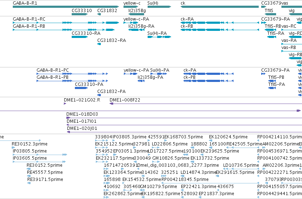Select the DME1-020J01 clone label
The height and width of the screenshot is (199, 302).
pyautogui.click(x=82, y=128)
